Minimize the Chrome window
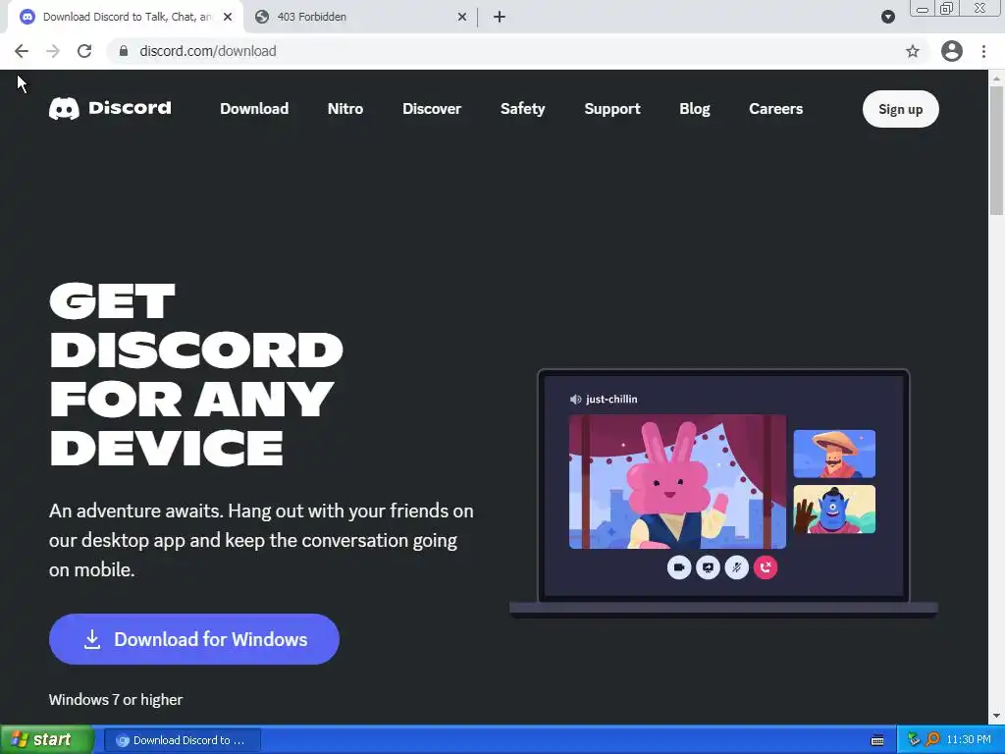 click(x=923, y=8)
